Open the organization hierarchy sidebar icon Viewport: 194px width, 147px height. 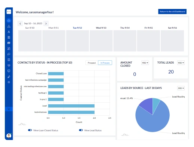tap(9, 26)
